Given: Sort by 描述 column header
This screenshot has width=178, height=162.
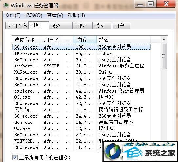Looking at the screenshot, I should click(124, 40).
